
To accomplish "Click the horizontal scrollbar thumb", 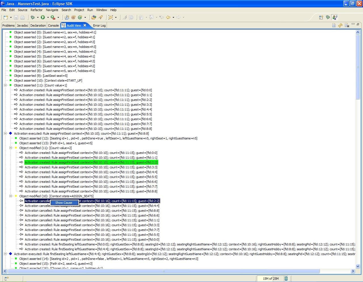I will pyautogui.click(x=163, y=271).
